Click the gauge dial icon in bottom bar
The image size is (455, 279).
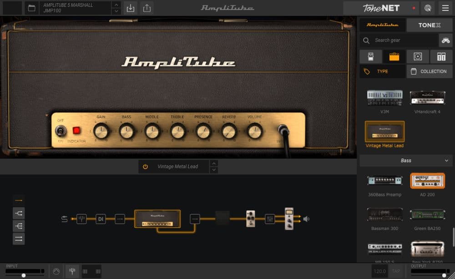point(56,271)
